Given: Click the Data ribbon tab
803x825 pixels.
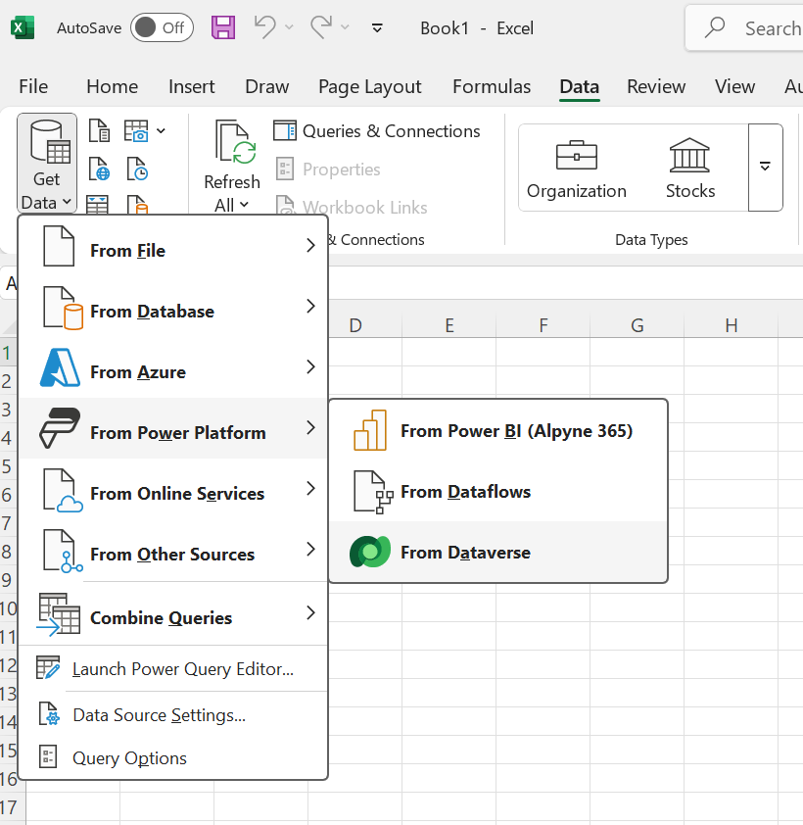Looking at the screenshot, I should pos(579,86).
